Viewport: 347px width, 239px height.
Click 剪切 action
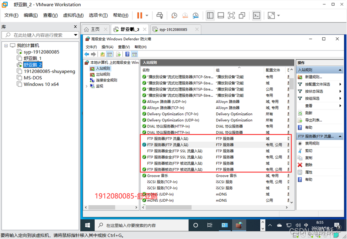click(x=308, y=151)
